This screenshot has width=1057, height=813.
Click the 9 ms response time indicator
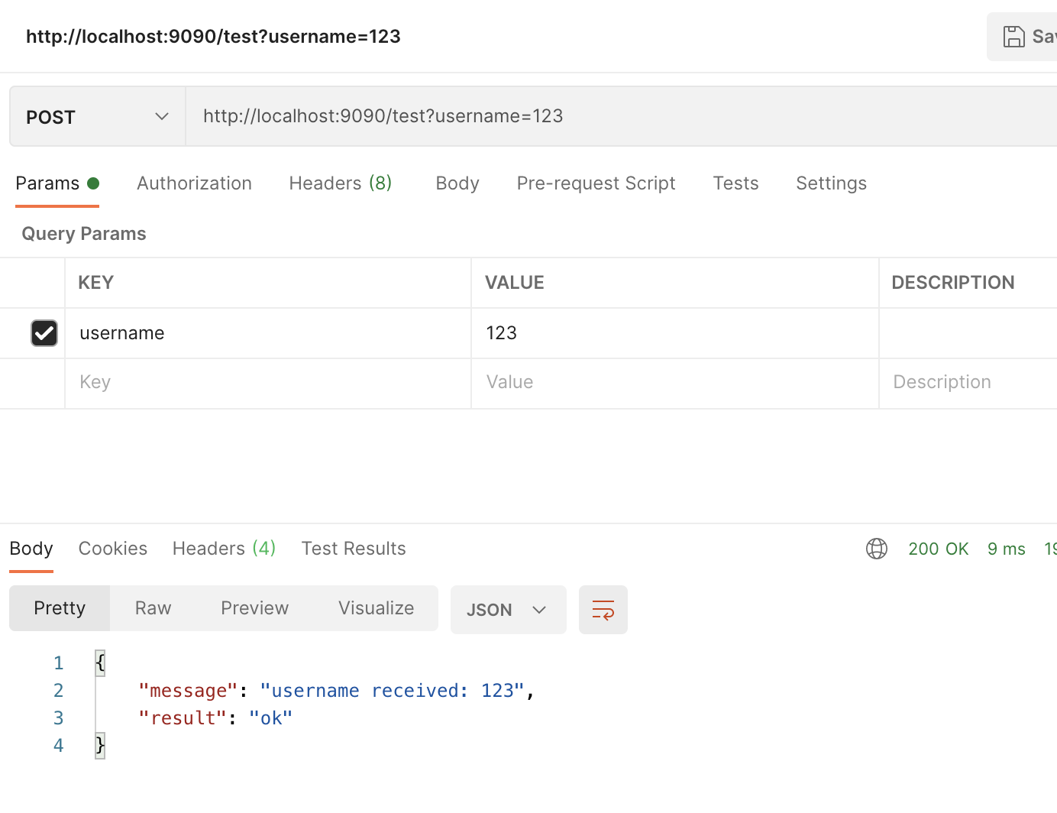(1006, 549)
